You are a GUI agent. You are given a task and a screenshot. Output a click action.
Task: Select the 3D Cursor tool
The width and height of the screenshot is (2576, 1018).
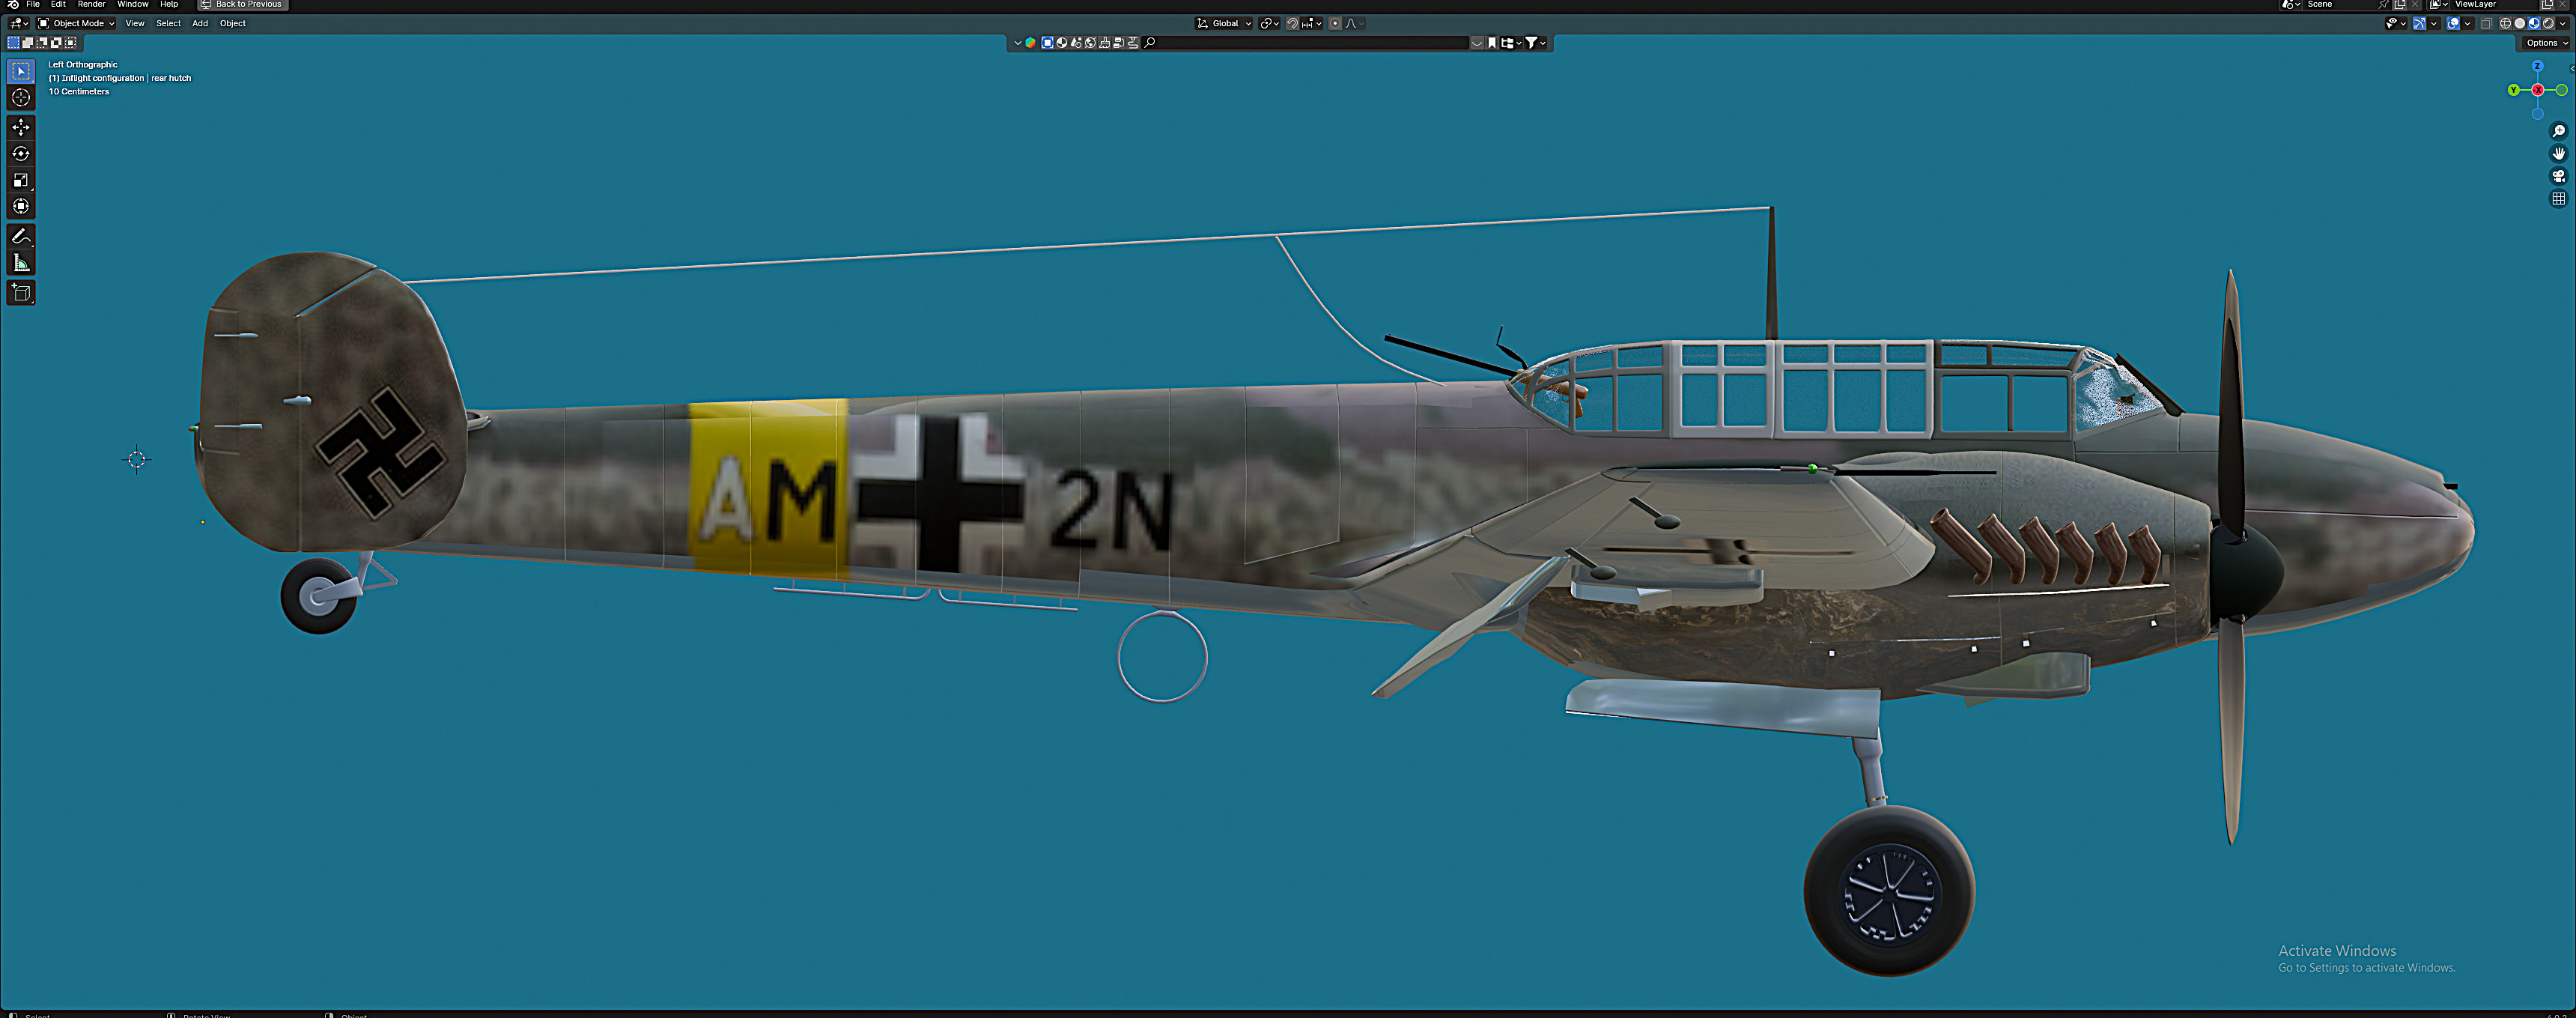point(21,97)
